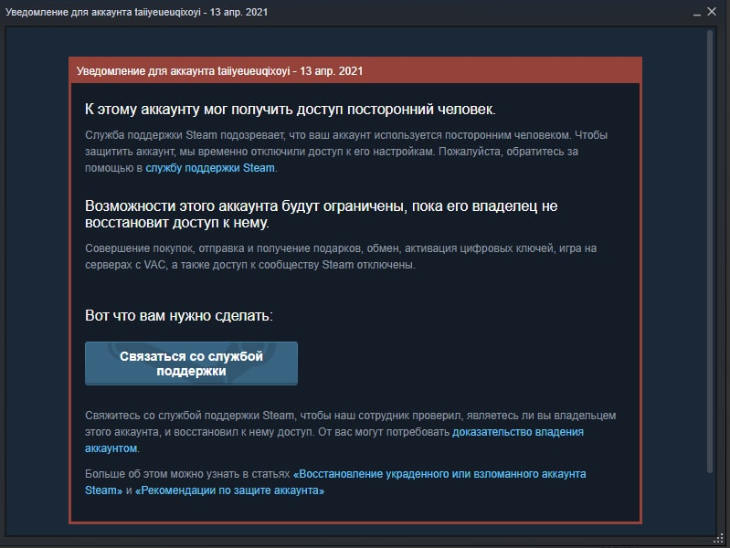Click the window resize grip in corner
Screen dimensions: 730x548
click(x=719, y=539)
